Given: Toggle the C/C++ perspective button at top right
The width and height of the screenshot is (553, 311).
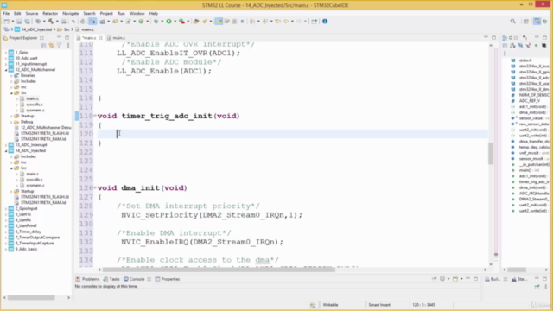Looking at the screenshot, I should (x=537, y=22).
